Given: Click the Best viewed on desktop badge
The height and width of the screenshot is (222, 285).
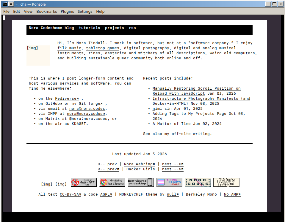Looking at the screenshot, I should pyautogui.click(x=141, y=182).
